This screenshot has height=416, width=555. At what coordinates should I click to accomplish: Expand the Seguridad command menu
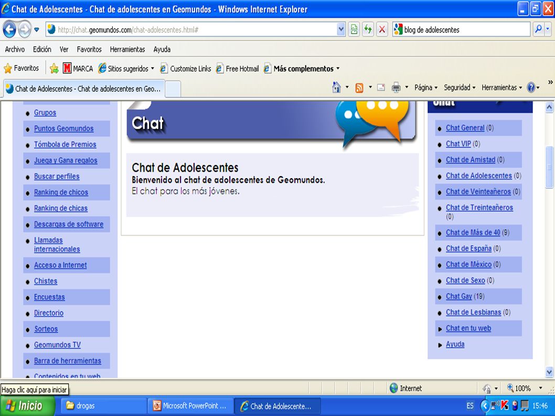pyautogui.click(x=460, y=88)
